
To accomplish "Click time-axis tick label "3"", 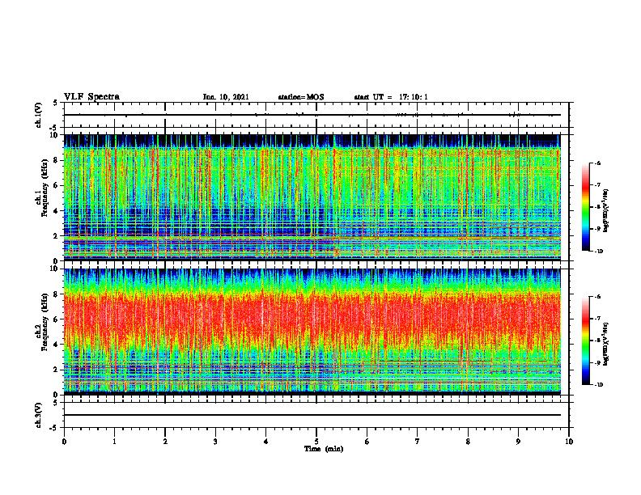I will (215, 442).
